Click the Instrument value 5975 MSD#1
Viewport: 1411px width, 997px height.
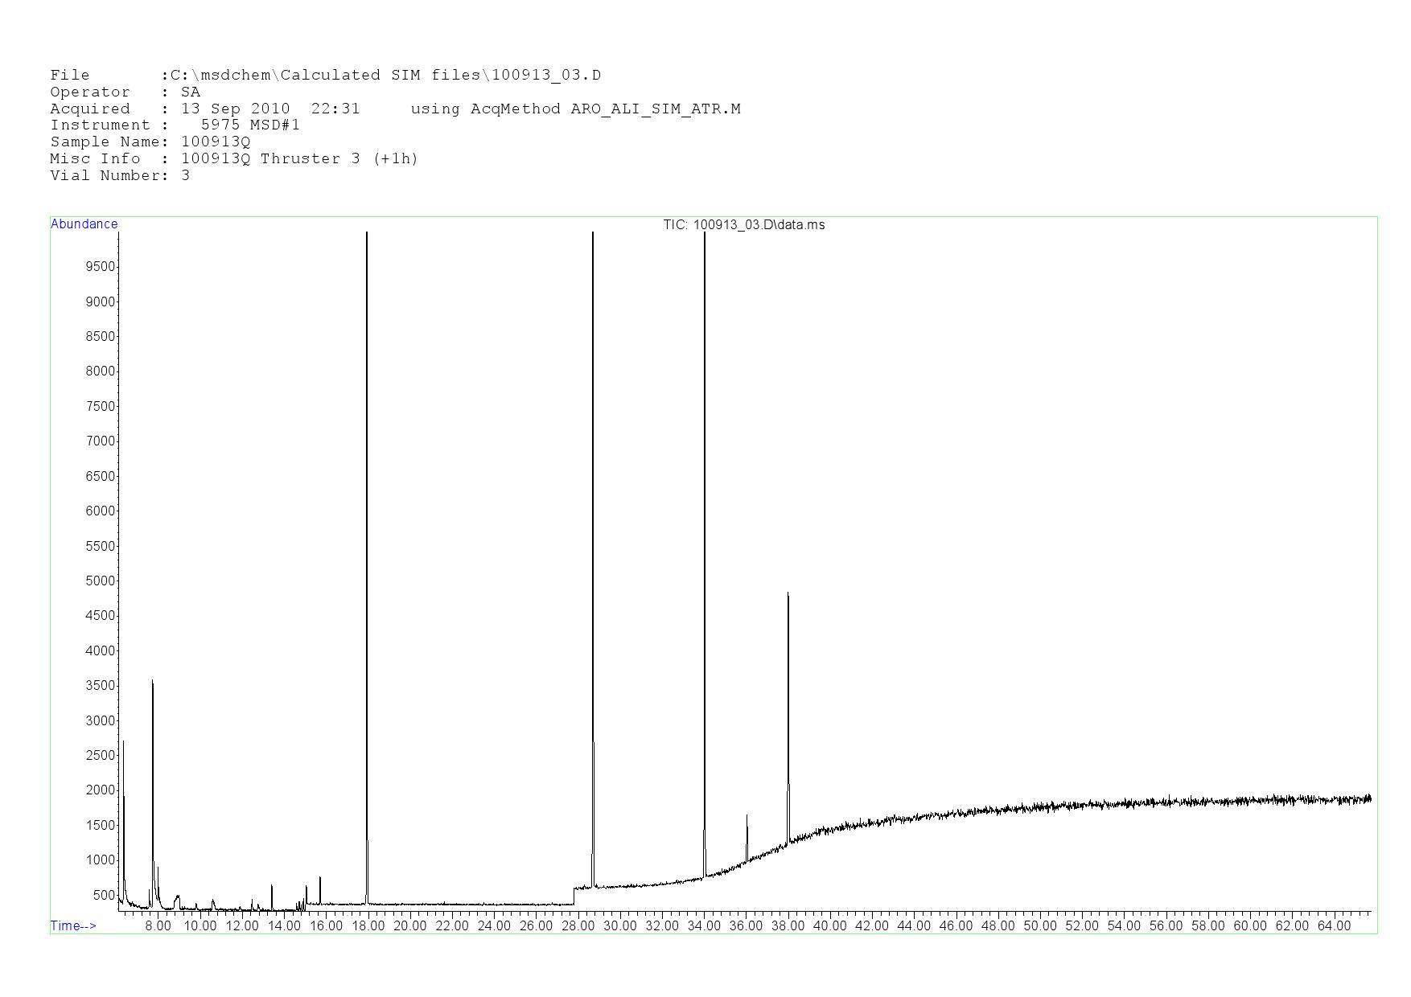(250, 125)
